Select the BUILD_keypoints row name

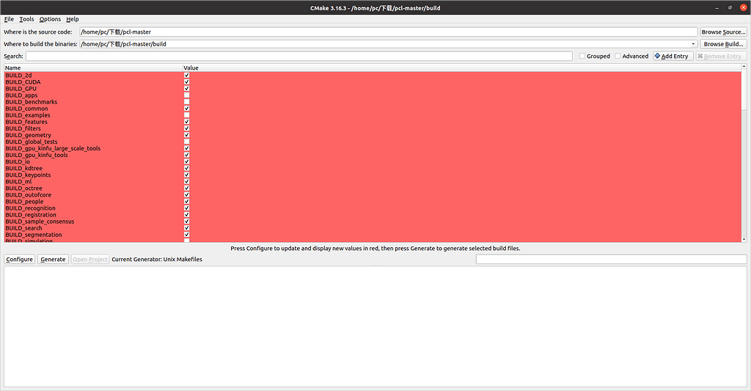[28, 175]
